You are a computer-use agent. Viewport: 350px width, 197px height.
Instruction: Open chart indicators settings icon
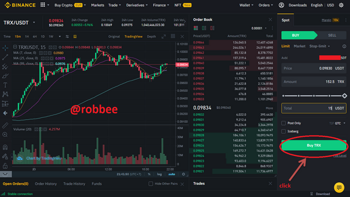tap(67, 37)
